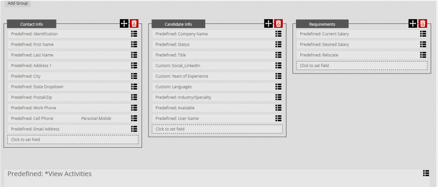This screenshot has width=438, height=187.
Task: Select 'Predefined: Current Salary' field text
Action: (x=324, y=34)
